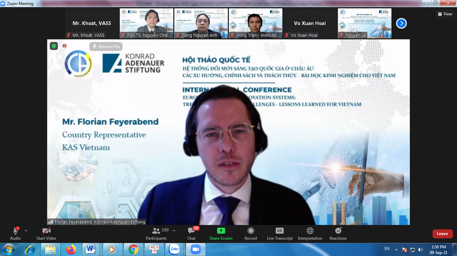The image size is (457, 256).
Task: Switch to Zoom taskbar icon
Action: [x=195, y=249]
